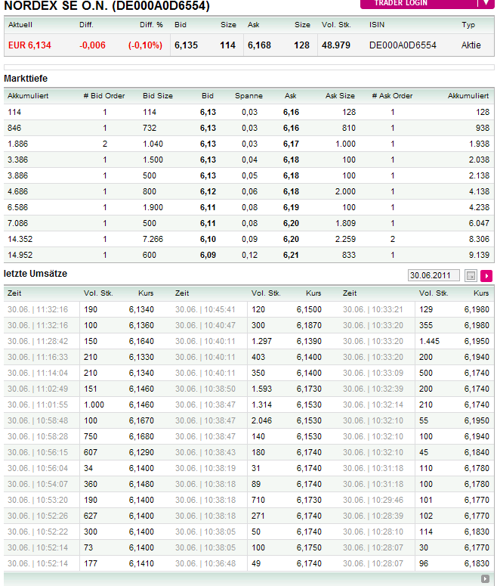Image resolution: width=497 pixels, height=586 pixels.
Task: Click ask size cell 1.809
Action: (x=345, y=223)
